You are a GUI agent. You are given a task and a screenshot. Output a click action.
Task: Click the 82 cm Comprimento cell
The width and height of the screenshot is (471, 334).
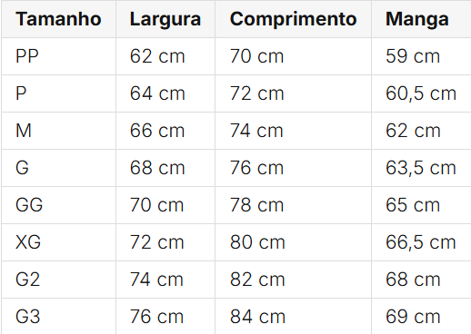click(x=293, y=280)
